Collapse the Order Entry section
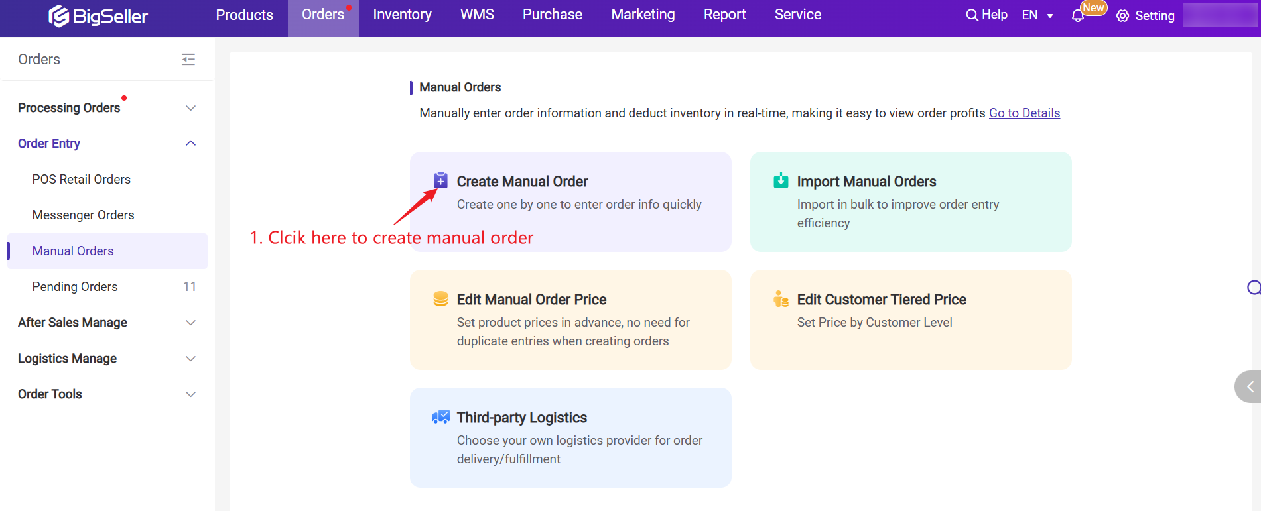The height and width of the screenshot is (511, 1261). [190, 144]
